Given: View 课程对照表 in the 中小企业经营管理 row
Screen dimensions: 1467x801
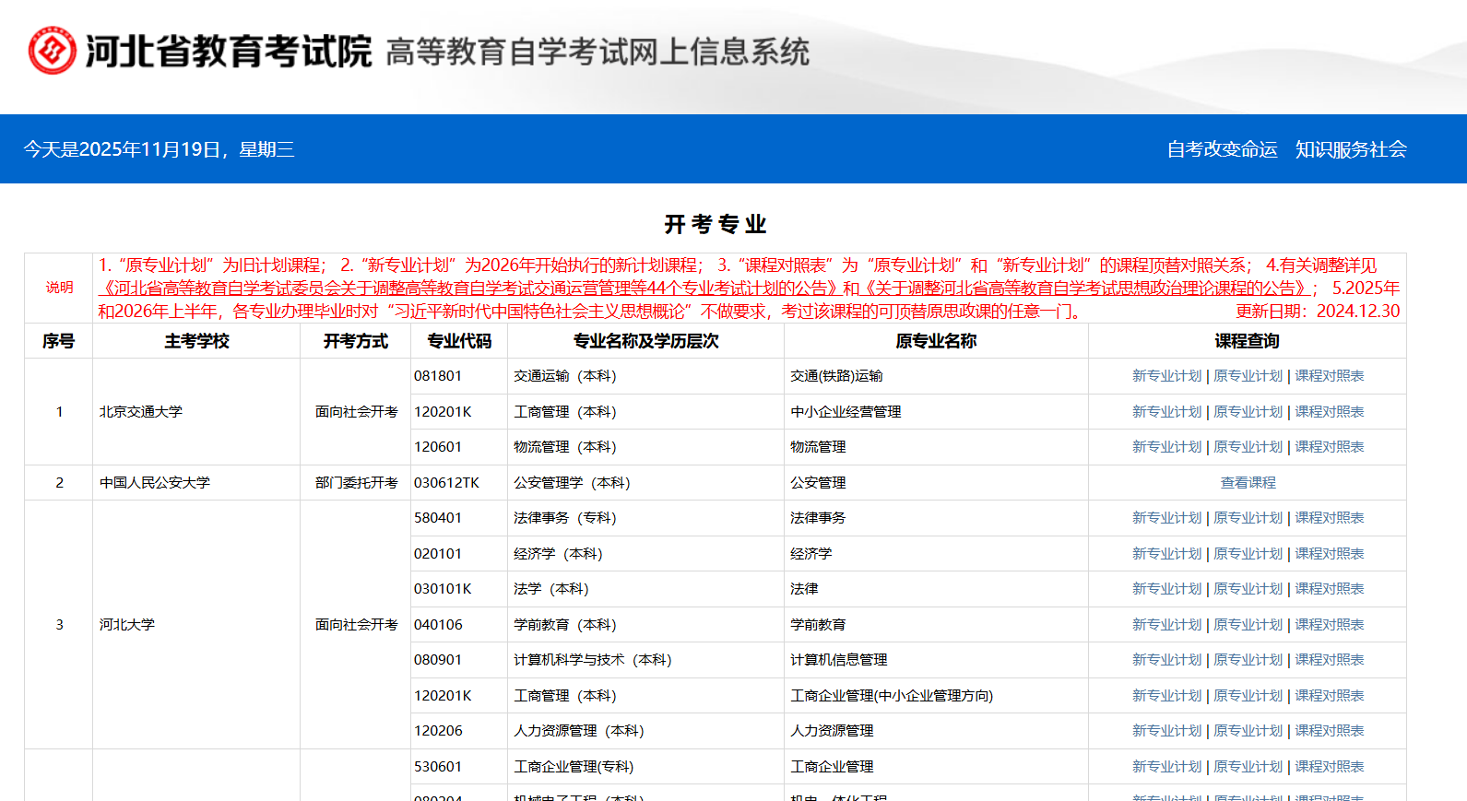Looking at the screenshot, I should click(1329, 412).
